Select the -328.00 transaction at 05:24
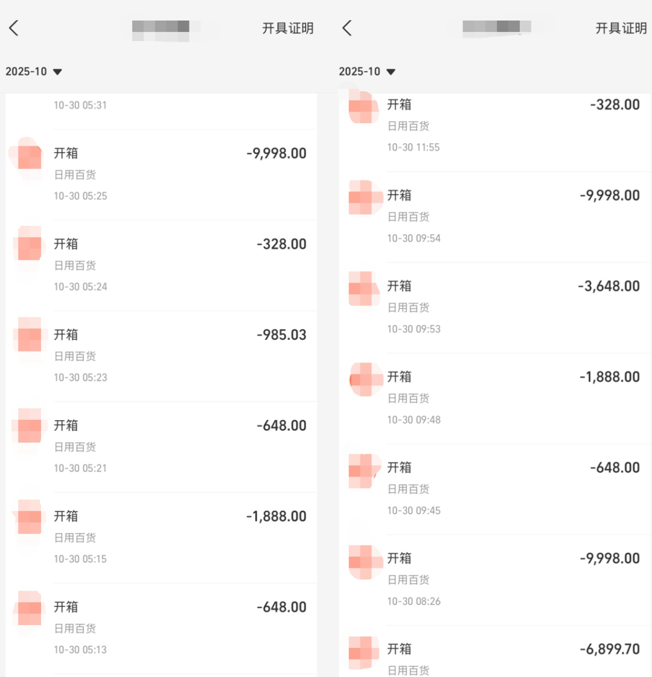This screenshot has width=652, height=677. pos(180,265)
